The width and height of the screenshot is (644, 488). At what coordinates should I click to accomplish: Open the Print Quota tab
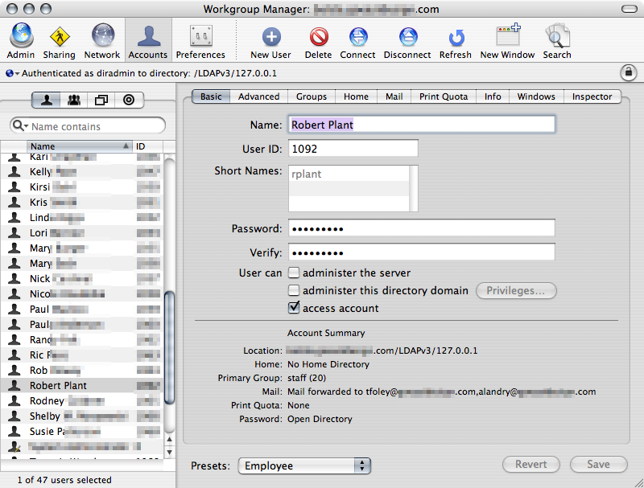click(x=443, y=96)
